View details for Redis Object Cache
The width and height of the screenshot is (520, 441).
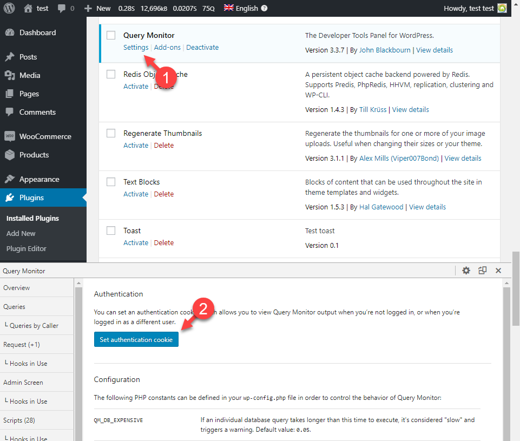[411, 109]
